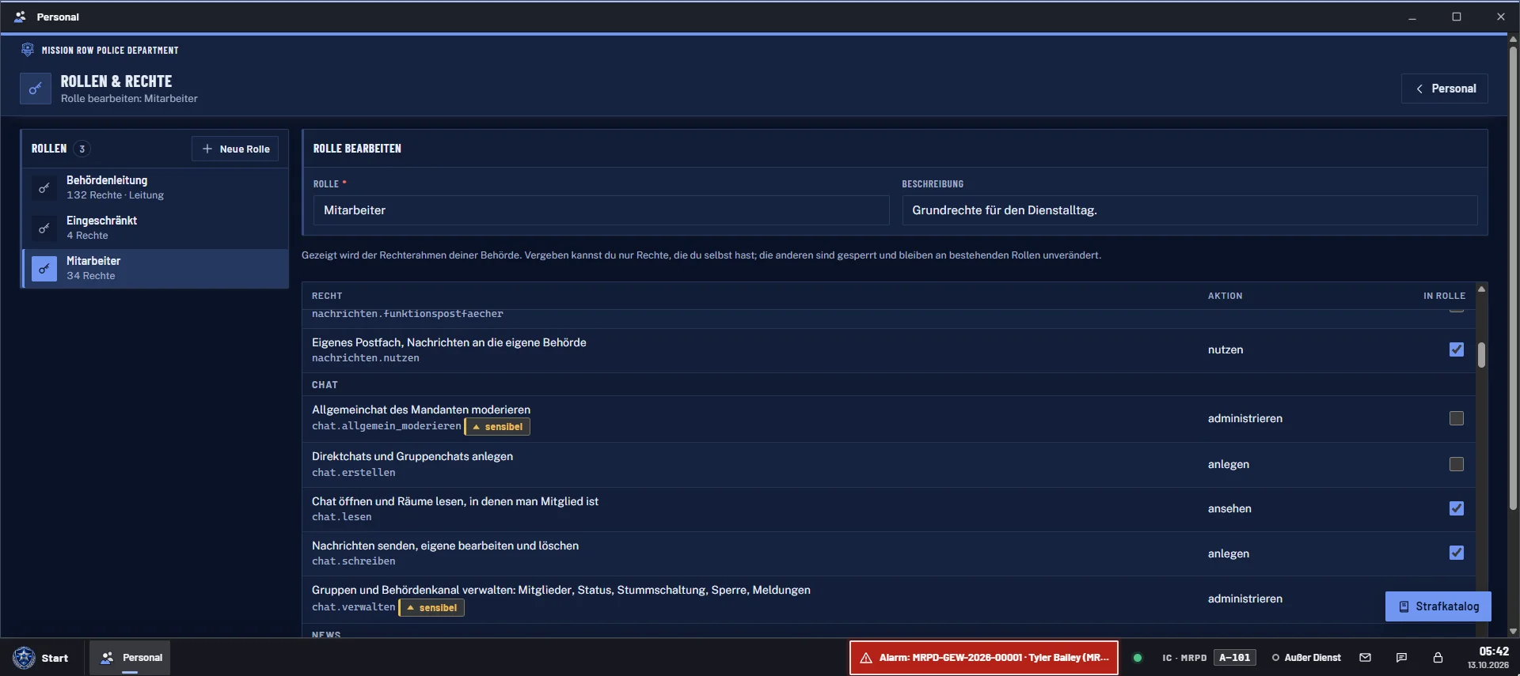1520x676 pixels.
Task: Click the Start menu logo icon
Action: tap(25, 658)
